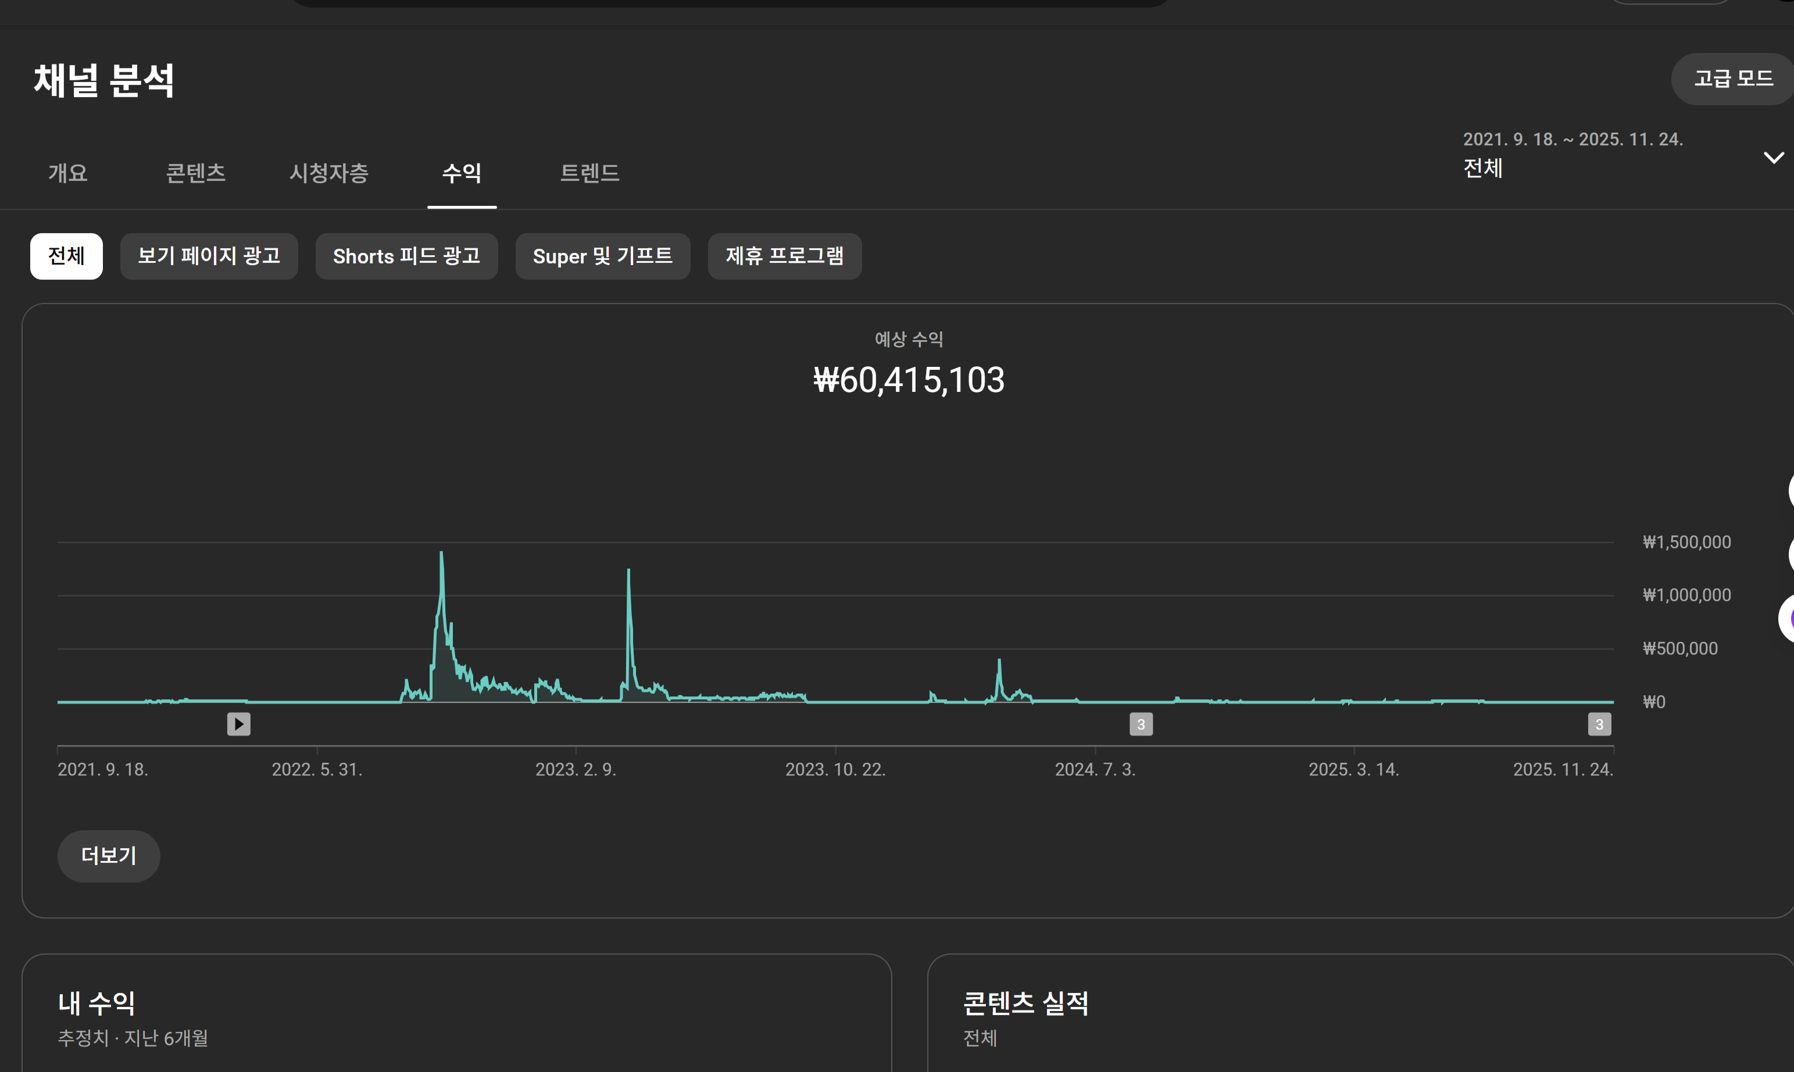Click the second-tallest spike near 2023. 2. 9.

pos(628,571)
